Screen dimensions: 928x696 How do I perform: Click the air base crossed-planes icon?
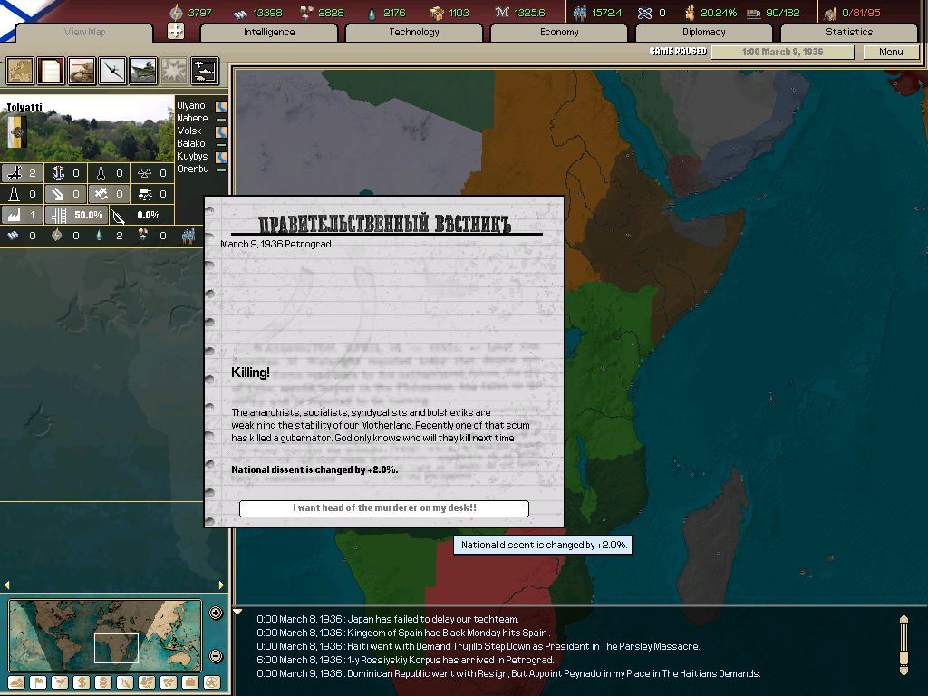click(101, 194)
